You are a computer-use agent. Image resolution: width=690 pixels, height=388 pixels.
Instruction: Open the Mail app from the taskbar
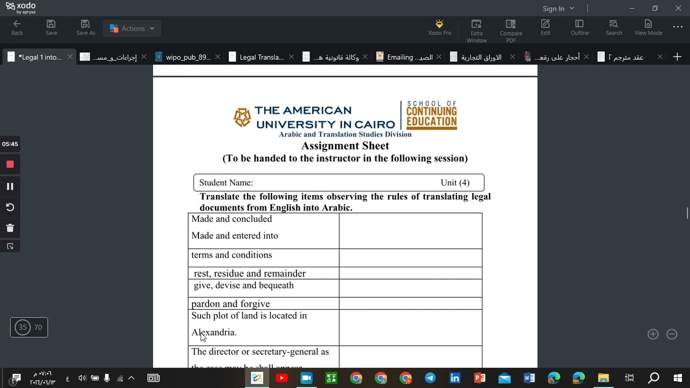505,378
